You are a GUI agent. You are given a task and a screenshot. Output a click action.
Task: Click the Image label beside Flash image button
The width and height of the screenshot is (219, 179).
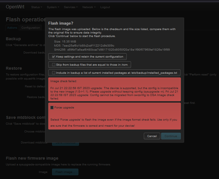pos(43,172)
